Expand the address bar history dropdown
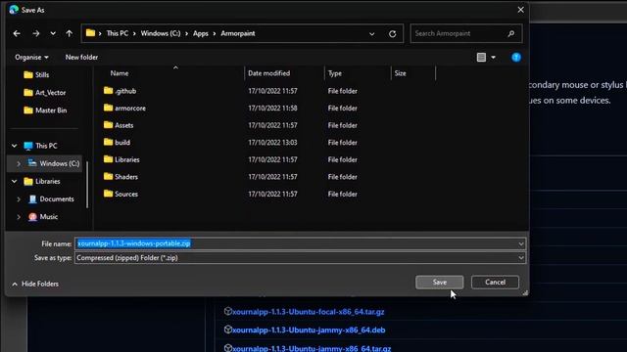The image size is (627, 352). coord(372,34)
